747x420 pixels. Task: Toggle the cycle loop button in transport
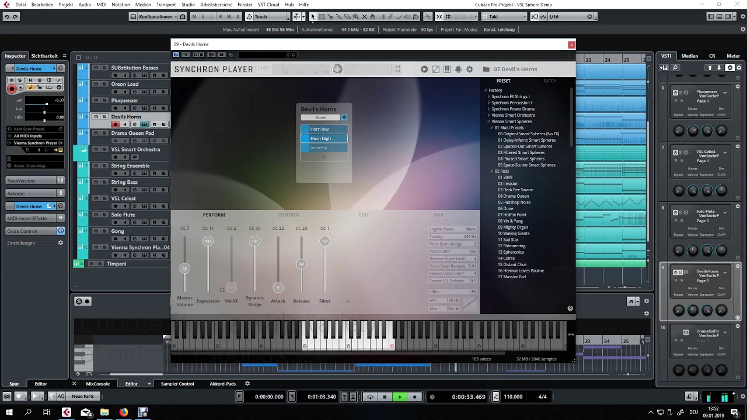point(370,397)
